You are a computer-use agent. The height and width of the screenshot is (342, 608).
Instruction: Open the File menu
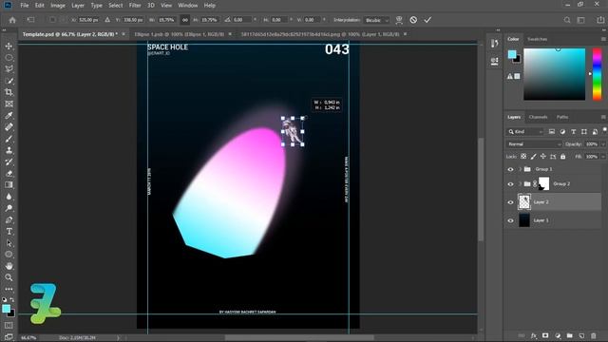pos(25,6)
